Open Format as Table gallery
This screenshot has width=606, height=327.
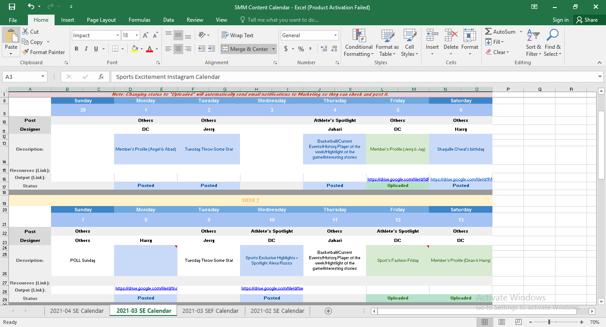(387, 43)
